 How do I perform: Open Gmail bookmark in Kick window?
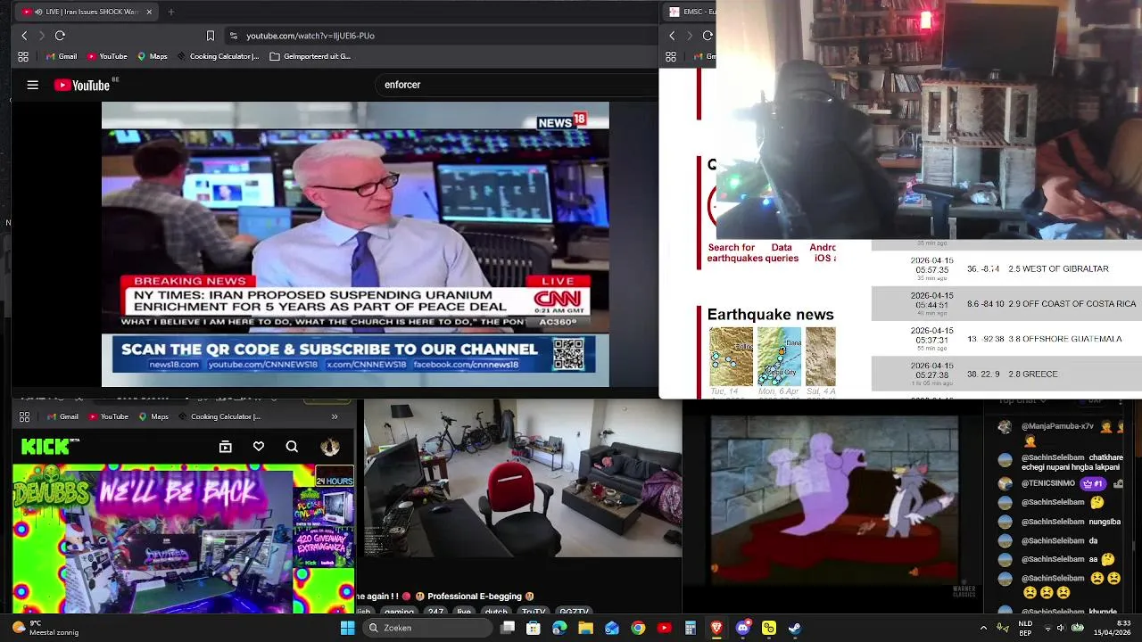tap(62, 416)
